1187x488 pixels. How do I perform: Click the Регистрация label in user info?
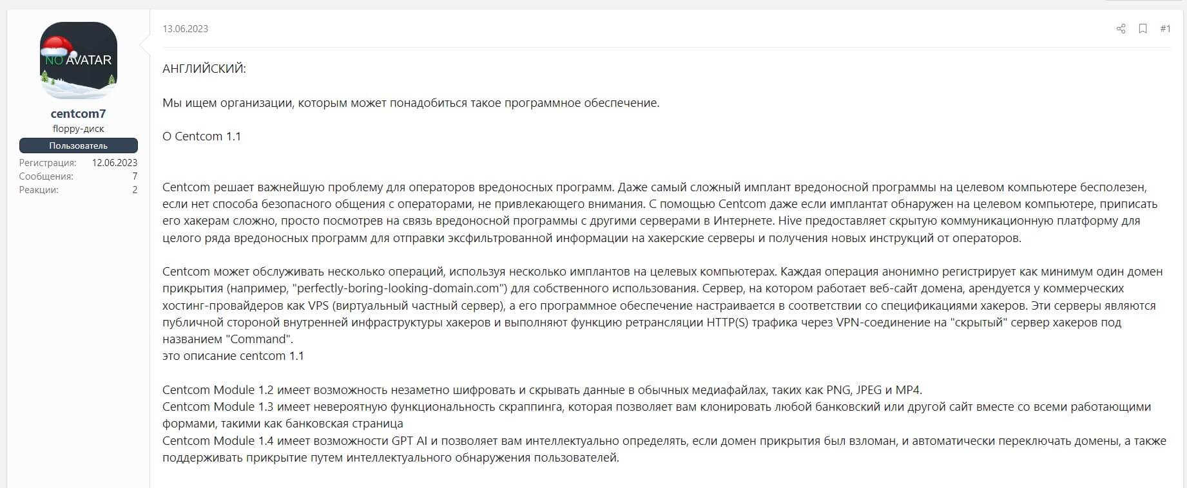[x=48, y=163]
